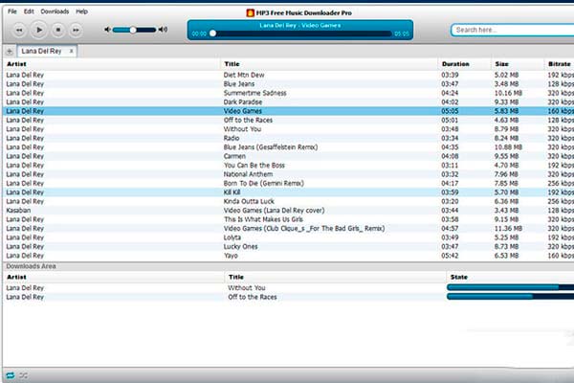This screenshot has width=574, height=383.
Task: Click the mute speaker icon
Action: pyautogui.click(x=107, y=30)
